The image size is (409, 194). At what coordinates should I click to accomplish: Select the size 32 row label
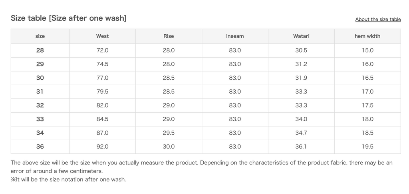(40, 106)
